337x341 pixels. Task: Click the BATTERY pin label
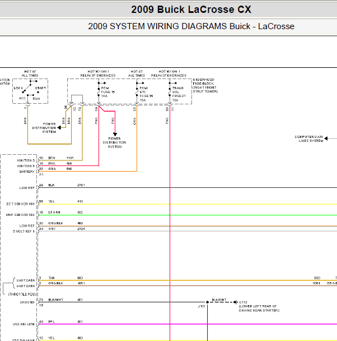coord(27,172)
